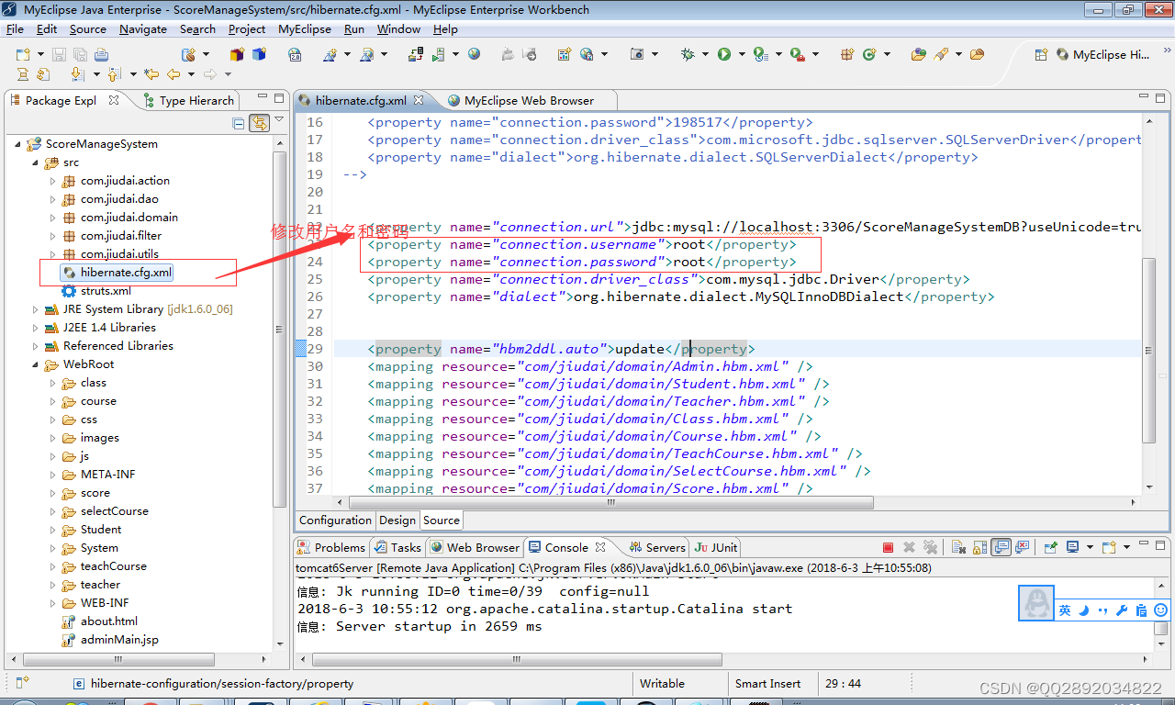Click the Terminate button in Console toolbar
Viewport: 1175px width, 705px height.
point(888,547)
